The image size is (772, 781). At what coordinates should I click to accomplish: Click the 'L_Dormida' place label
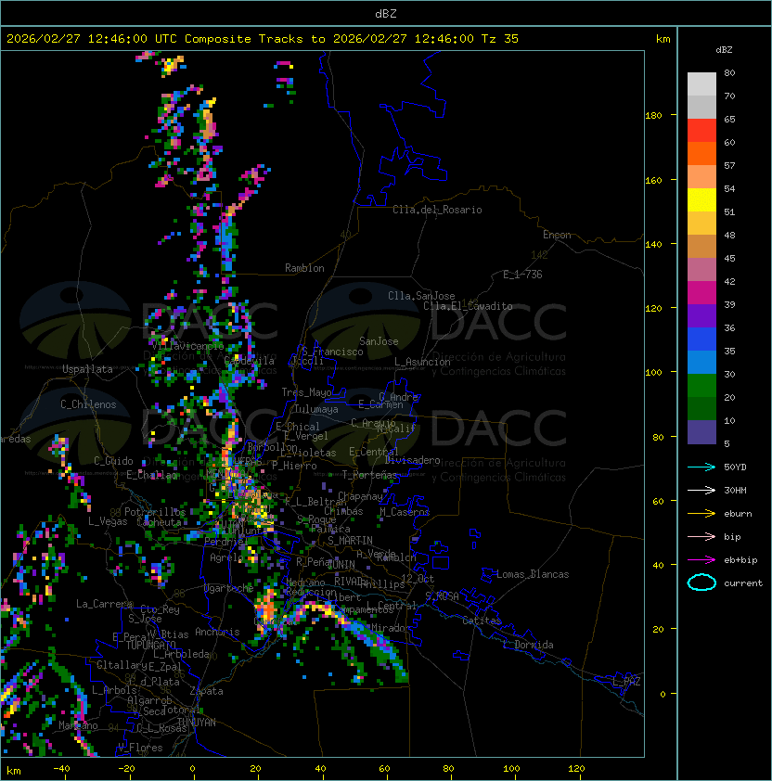pos(528,645)
